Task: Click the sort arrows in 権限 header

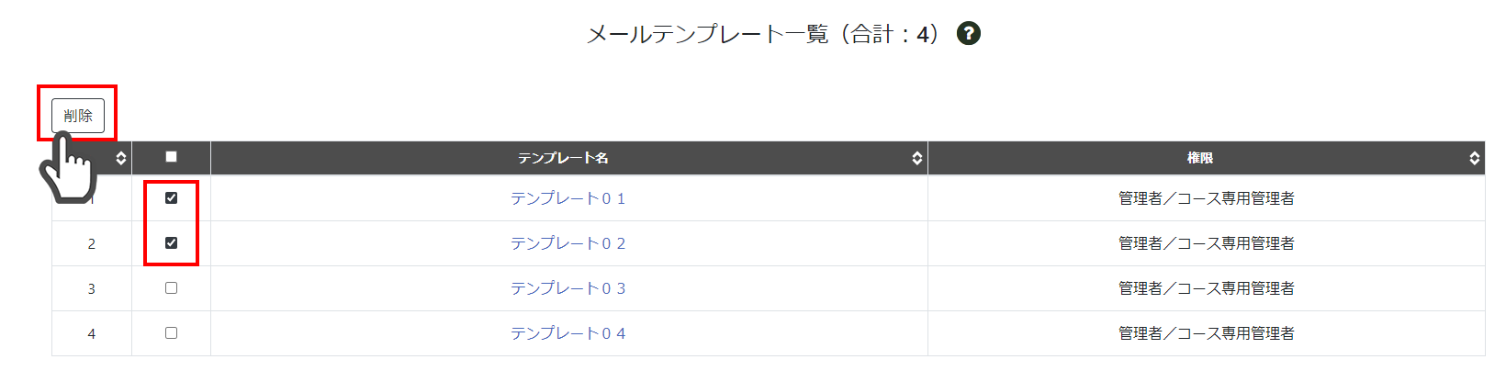Action: 1474,158
